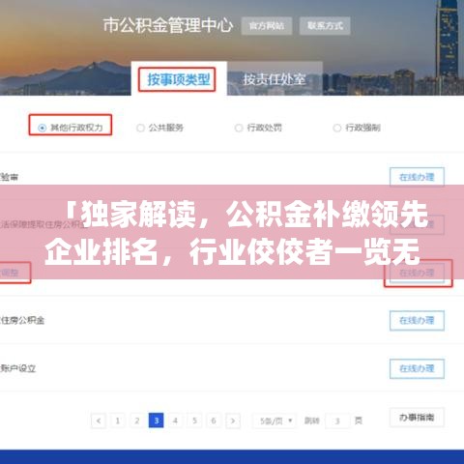Click 在线办理 for the 住房公积金 row
464x464 pixels.
pyautogui.click(x=417, y=321)
